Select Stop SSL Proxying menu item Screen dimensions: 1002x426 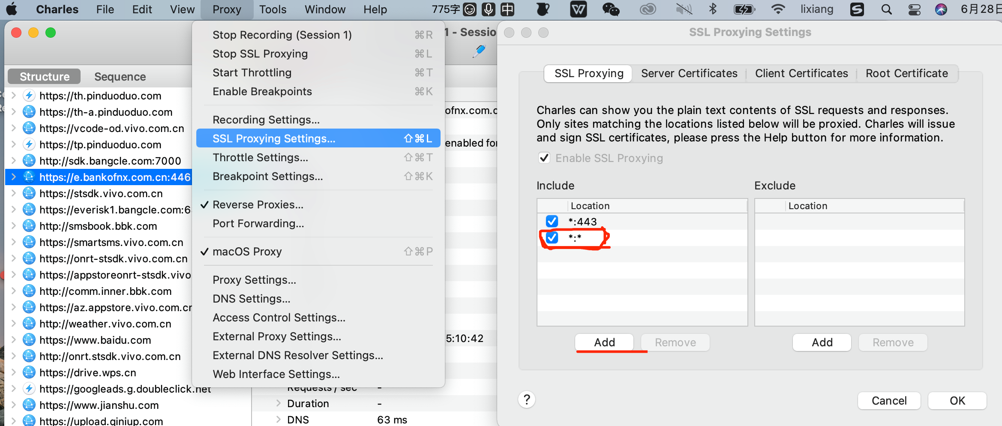tap(318, 54)
